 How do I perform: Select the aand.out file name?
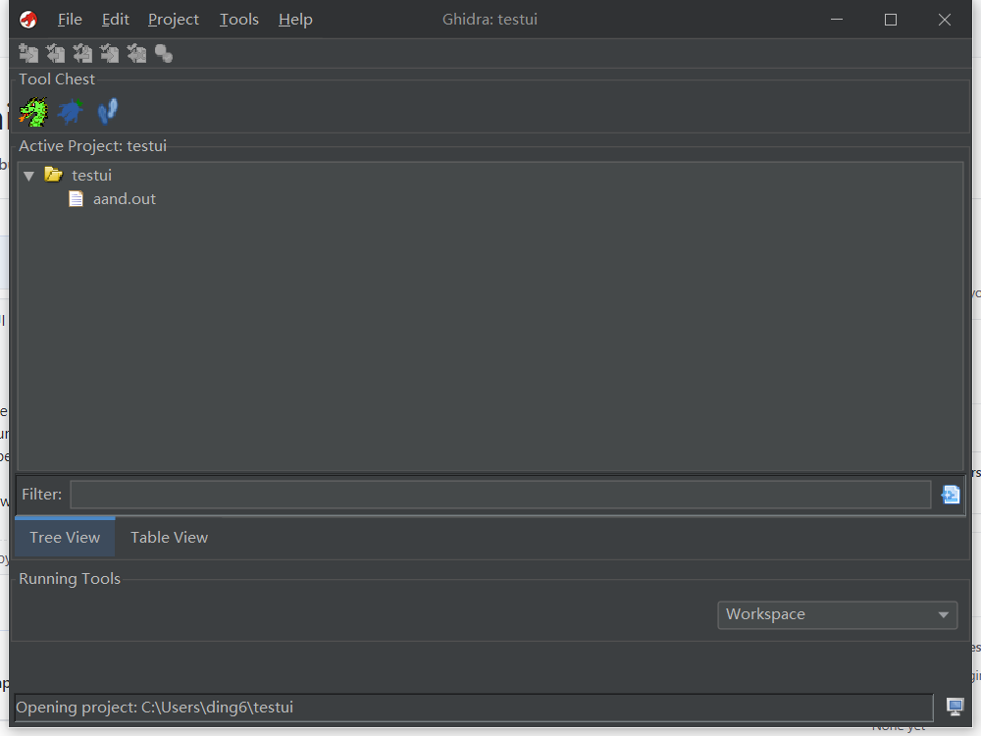pyautogui.click(x=125, y=199)
